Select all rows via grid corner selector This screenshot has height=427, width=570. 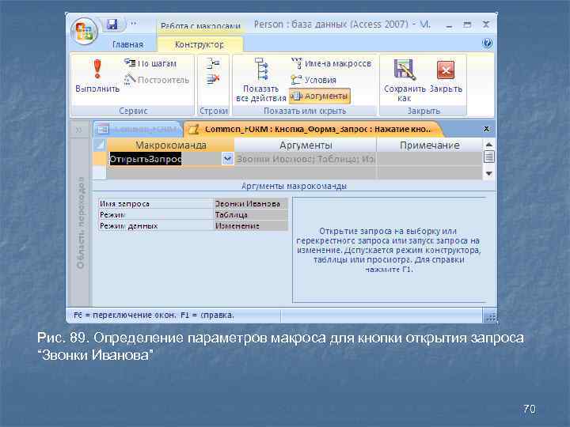(x=99, y=145)
